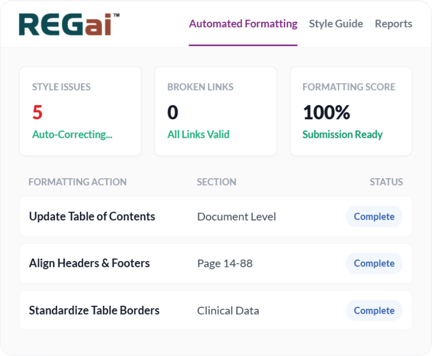Click the Complete badge for Align Headers & Footers
This screenshot has width=432, height=356.
[374, 263]
